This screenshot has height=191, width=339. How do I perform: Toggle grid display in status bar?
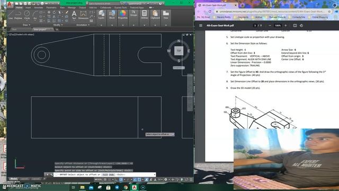(105, 179)
